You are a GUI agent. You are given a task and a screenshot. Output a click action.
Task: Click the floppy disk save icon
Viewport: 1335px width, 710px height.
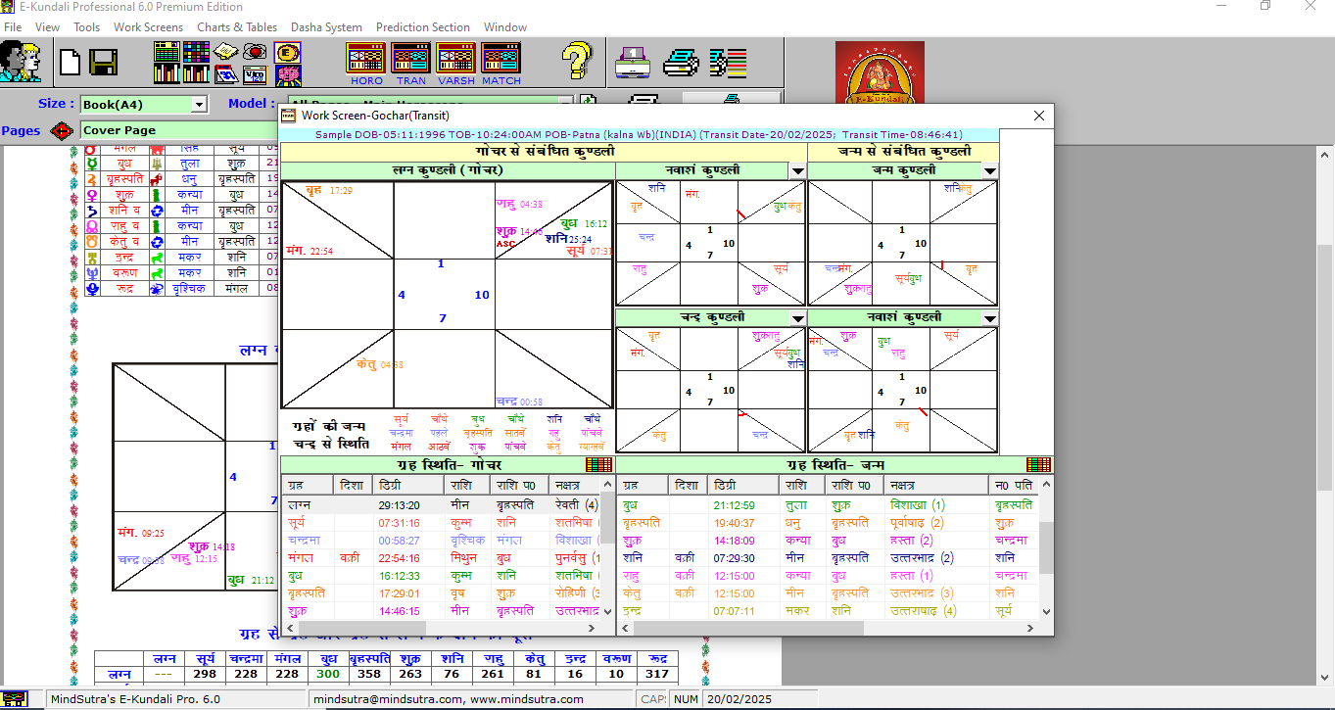click(x=103, y=63)
